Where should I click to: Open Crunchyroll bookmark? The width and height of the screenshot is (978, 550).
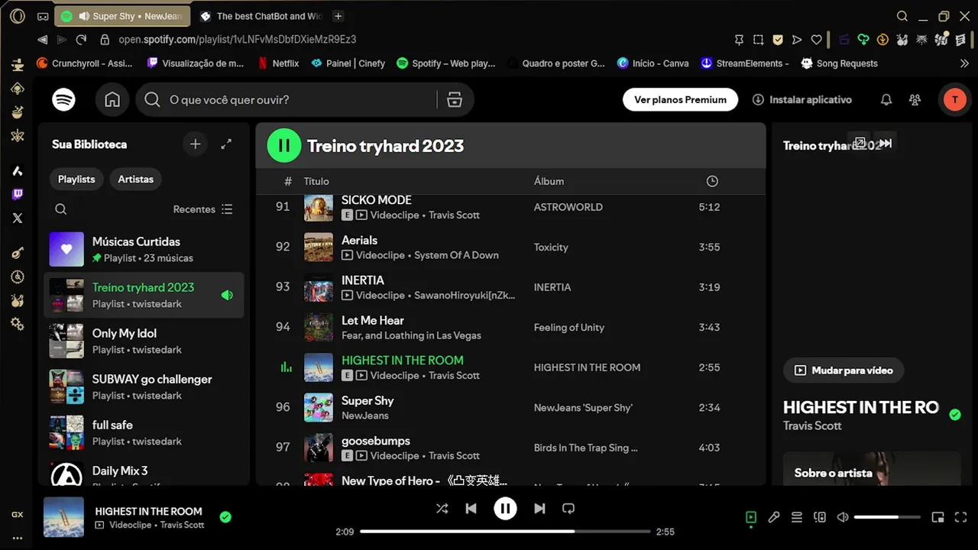pyautogui.click(x=85, y=63)
